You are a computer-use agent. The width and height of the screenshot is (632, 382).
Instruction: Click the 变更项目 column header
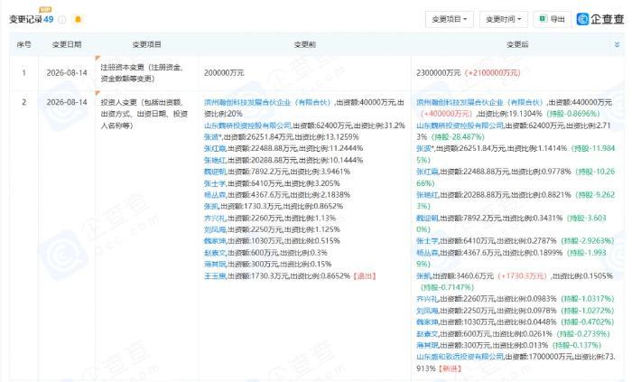146,44
